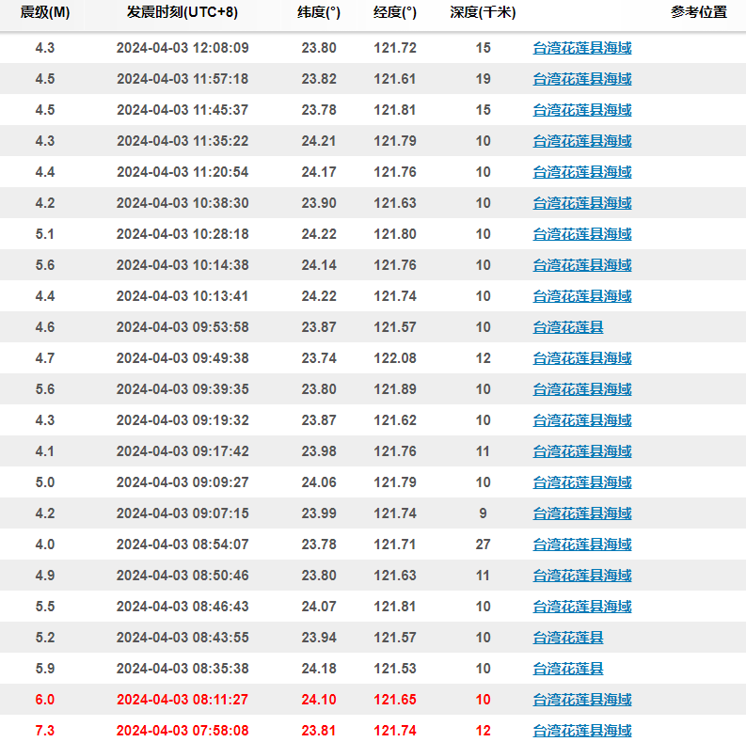Follow 台湾花莲县 link for magnitude 5.9 event

pos(568,669)
